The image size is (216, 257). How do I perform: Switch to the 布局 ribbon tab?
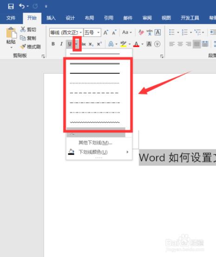pyautogui.click(x=90, y=18)
